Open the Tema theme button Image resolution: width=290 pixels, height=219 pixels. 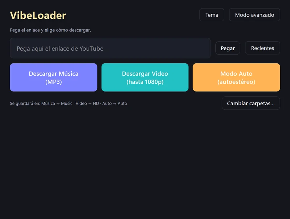[x=212, y=15]
